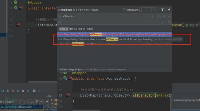This screenshot has width=200, height=111.
Task: Click the Step Into debug icon
Action: tap(8, 91)
